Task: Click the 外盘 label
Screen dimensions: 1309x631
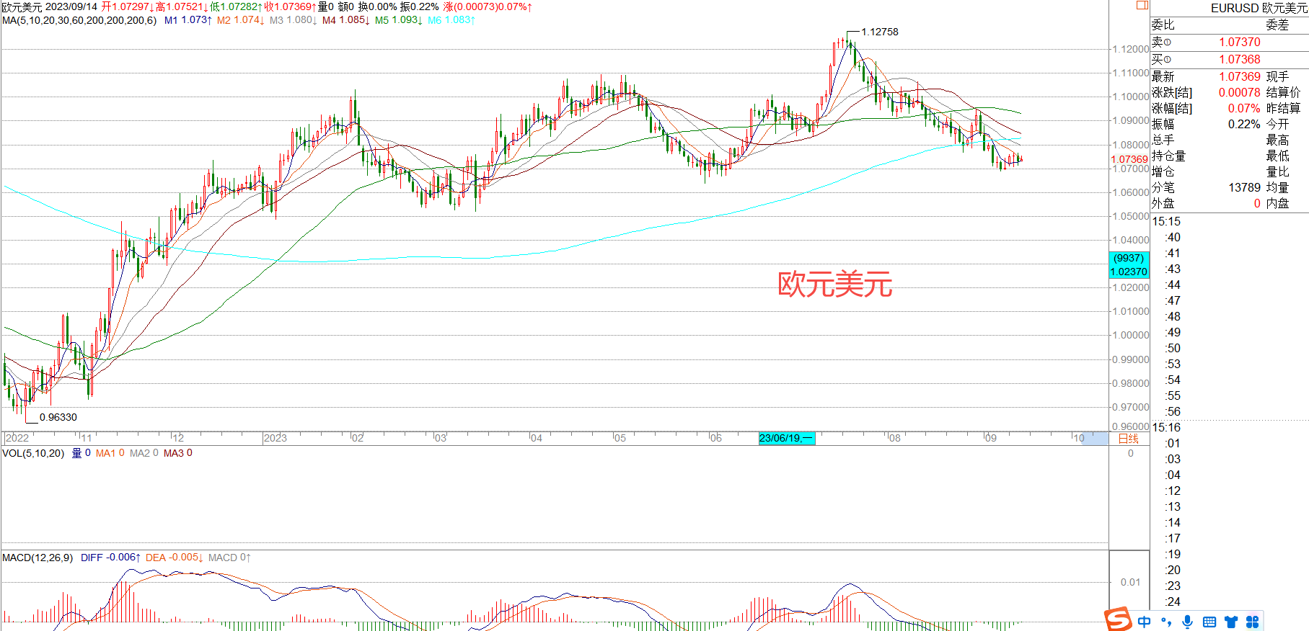Action: (x=1163, y=203)
